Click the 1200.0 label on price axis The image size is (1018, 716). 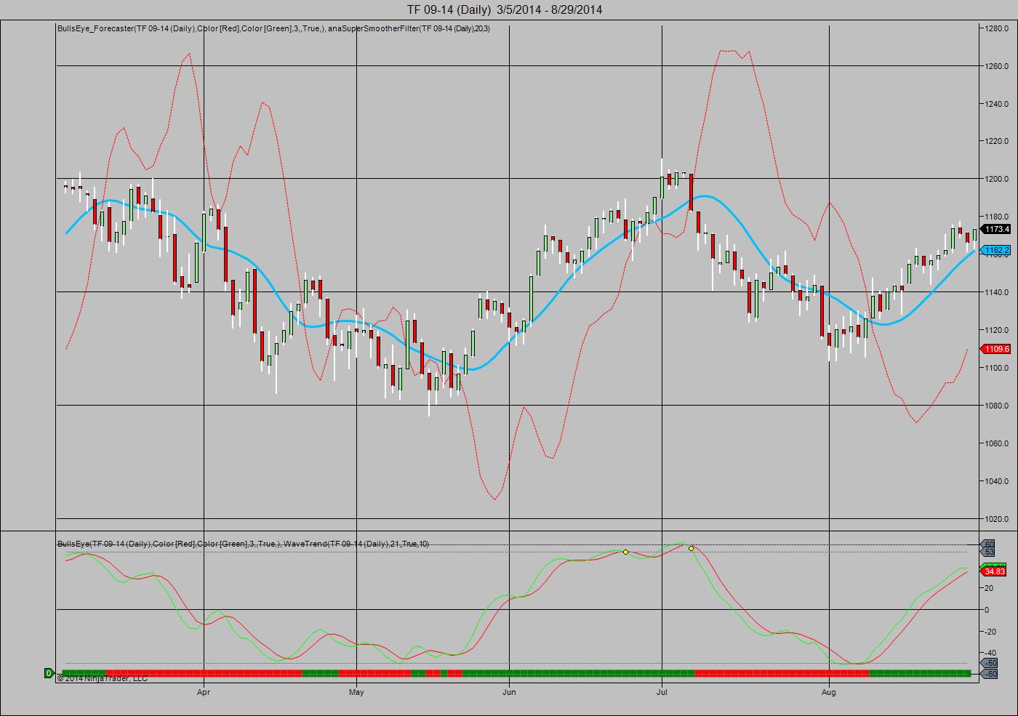(995, 179)
